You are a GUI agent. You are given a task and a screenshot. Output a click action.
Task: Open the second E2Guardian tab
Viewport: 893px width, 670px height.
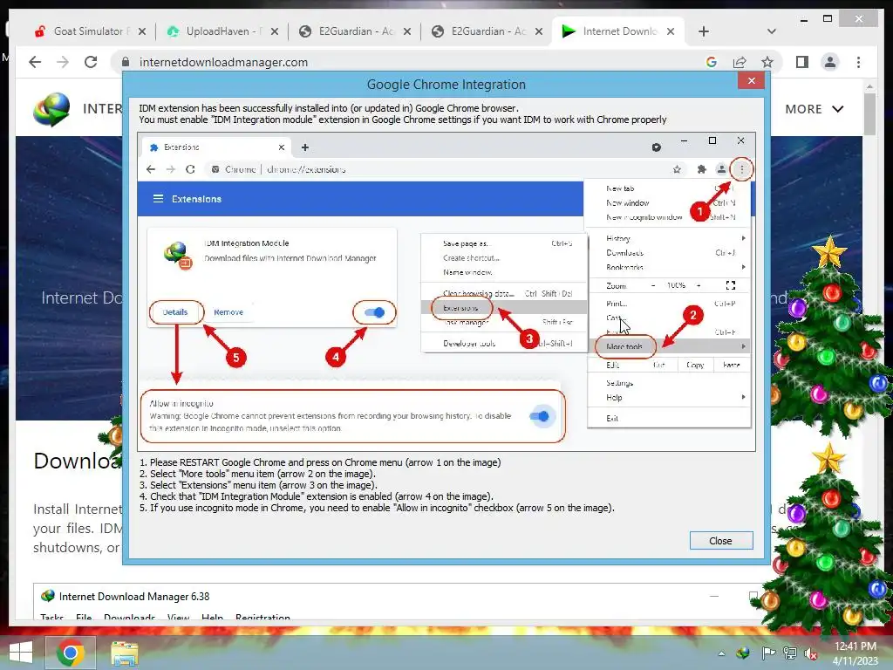pyautogui.click(x=483, y=31)
